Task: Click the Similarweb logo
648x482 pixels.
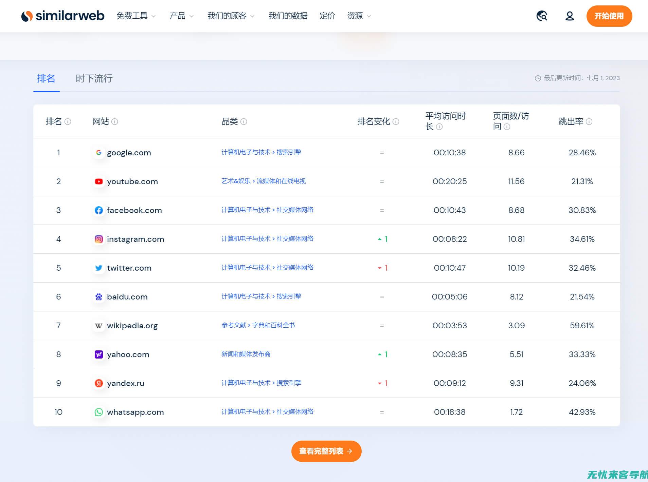Action: point(63,16)
